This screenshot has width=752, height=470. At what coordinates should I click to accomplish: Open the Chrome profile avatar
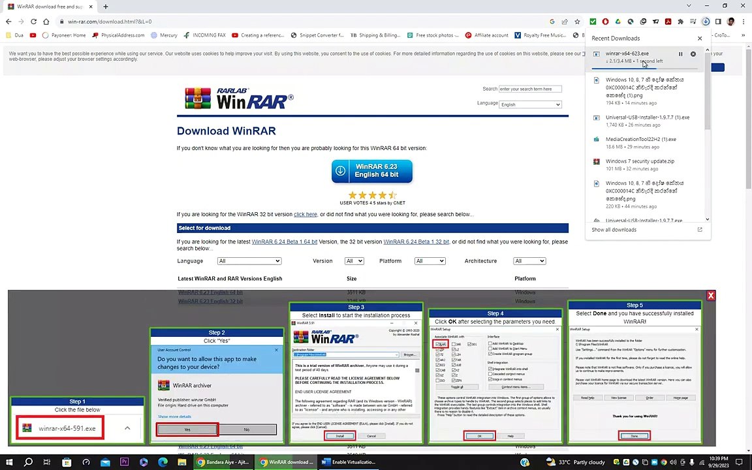(731, 22)
